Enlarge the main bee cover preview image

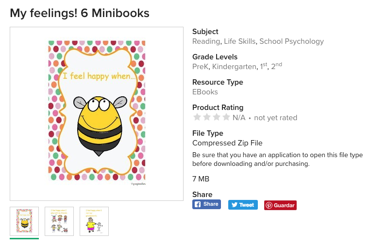(97, 113)
